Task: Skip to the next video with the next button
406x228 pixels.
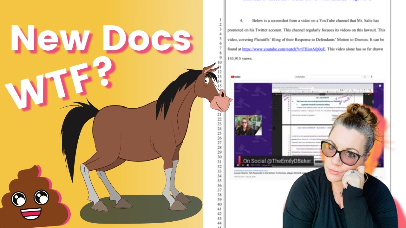Action: coord(243,165)
